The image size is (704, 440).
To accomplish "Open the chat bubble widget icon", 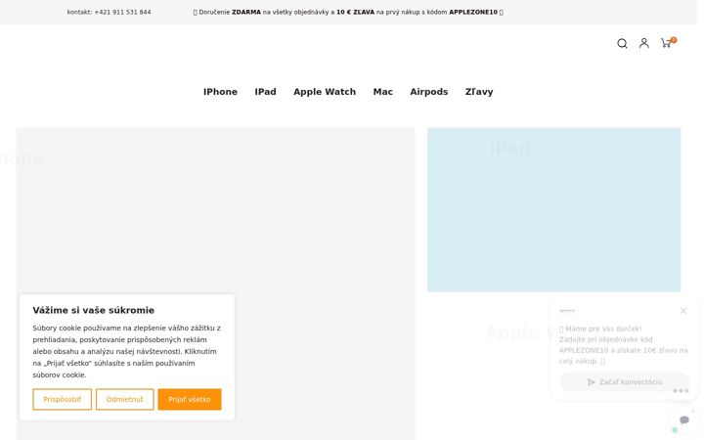I will click(x=684, y=419).
